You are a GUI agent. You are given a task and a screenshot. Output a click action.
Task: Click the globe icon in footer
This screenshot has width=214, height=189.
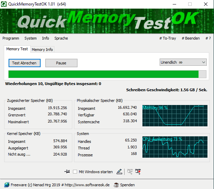click(x=7, y=185)
